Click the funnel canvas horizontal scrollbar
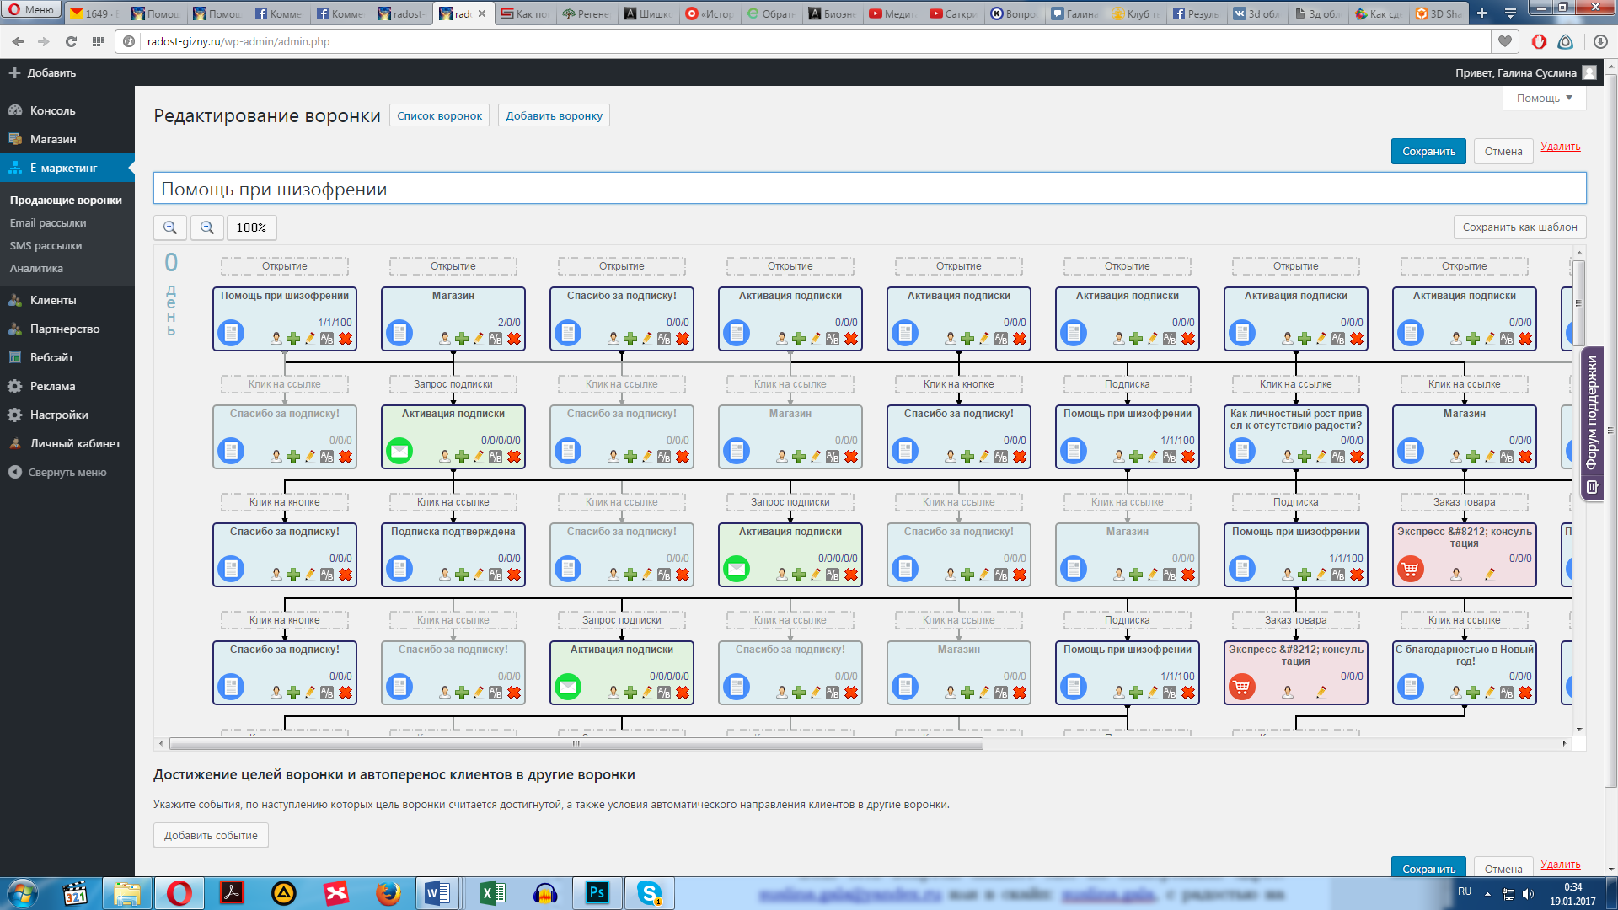The height and width of the screenshot is (910, 1618). coord(576,744)
